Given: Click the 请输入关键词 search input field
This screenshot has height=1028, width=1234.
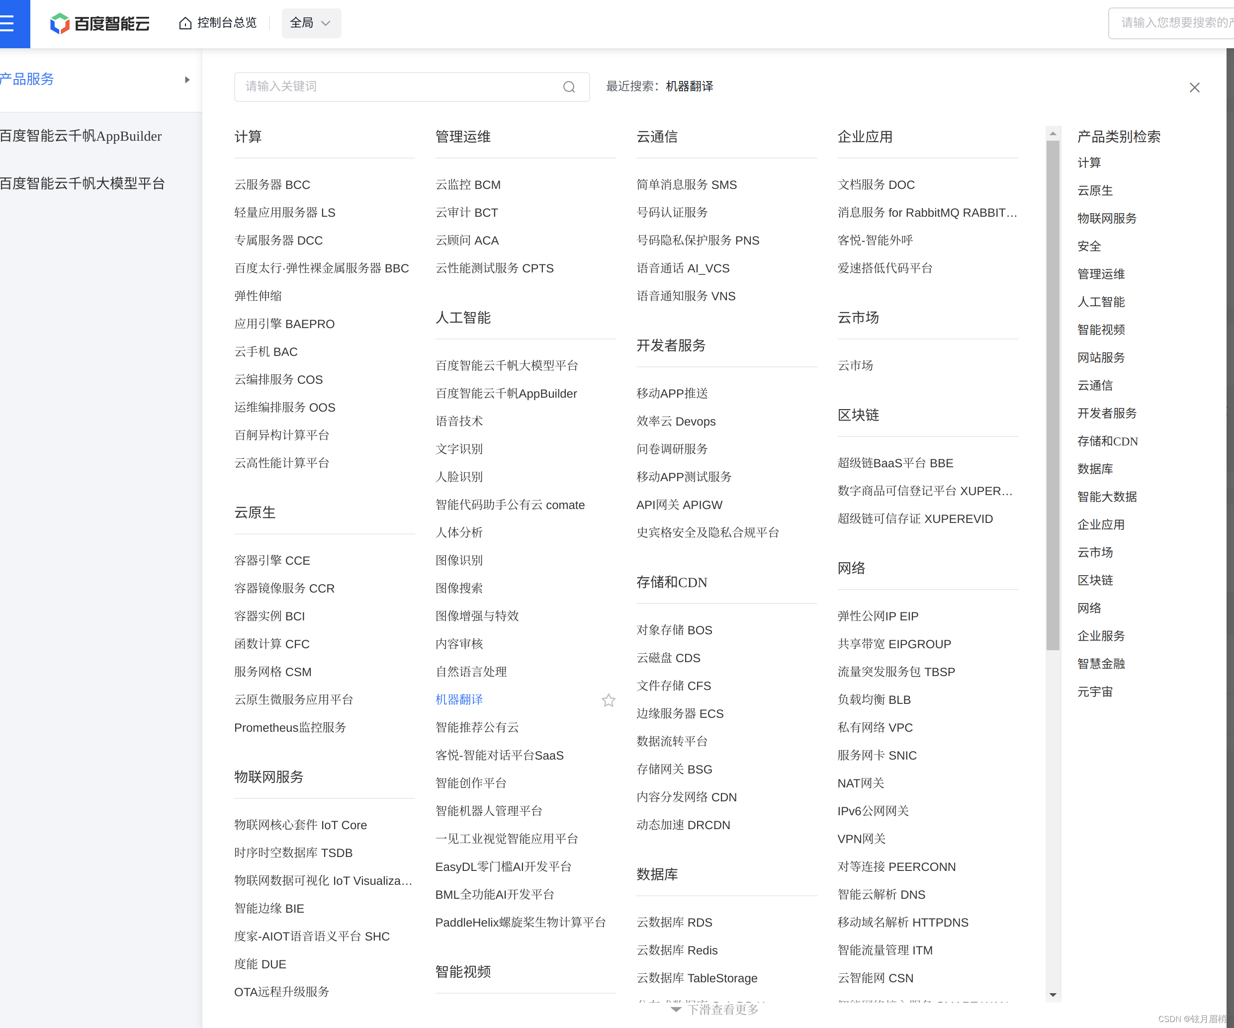Looking at the screenshot, I should click(400, 86).
